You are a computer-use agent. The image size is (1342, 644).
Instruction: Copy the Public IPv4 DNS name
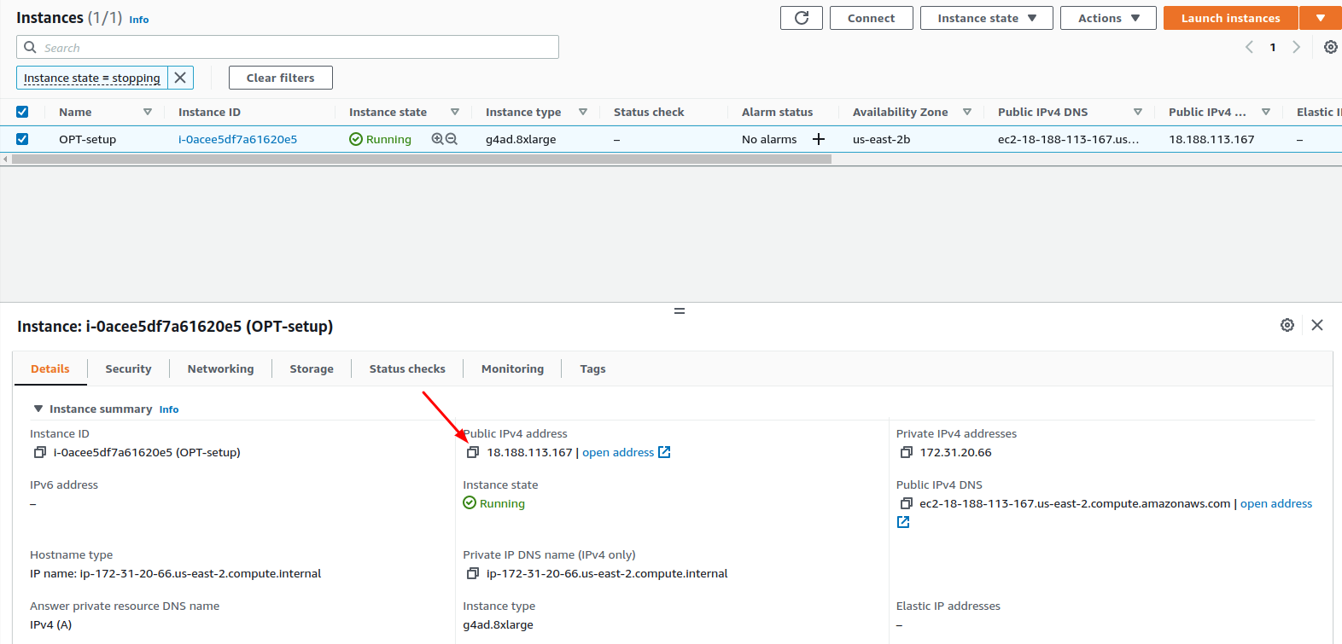[x=906, y=504]
